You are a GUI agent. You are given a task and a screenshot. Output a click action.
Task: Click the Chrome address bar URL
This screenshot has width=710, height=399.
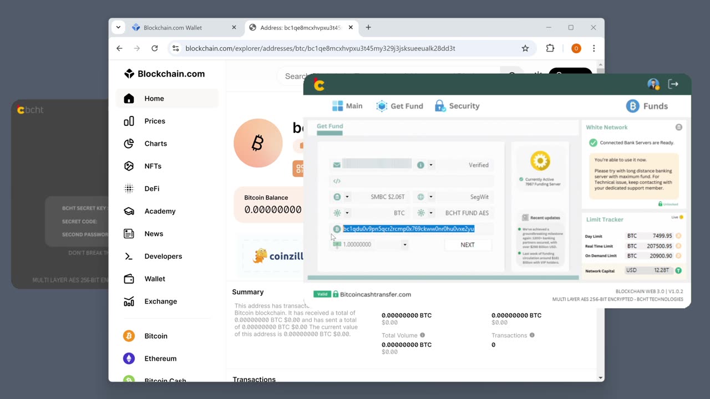(320, 48)
